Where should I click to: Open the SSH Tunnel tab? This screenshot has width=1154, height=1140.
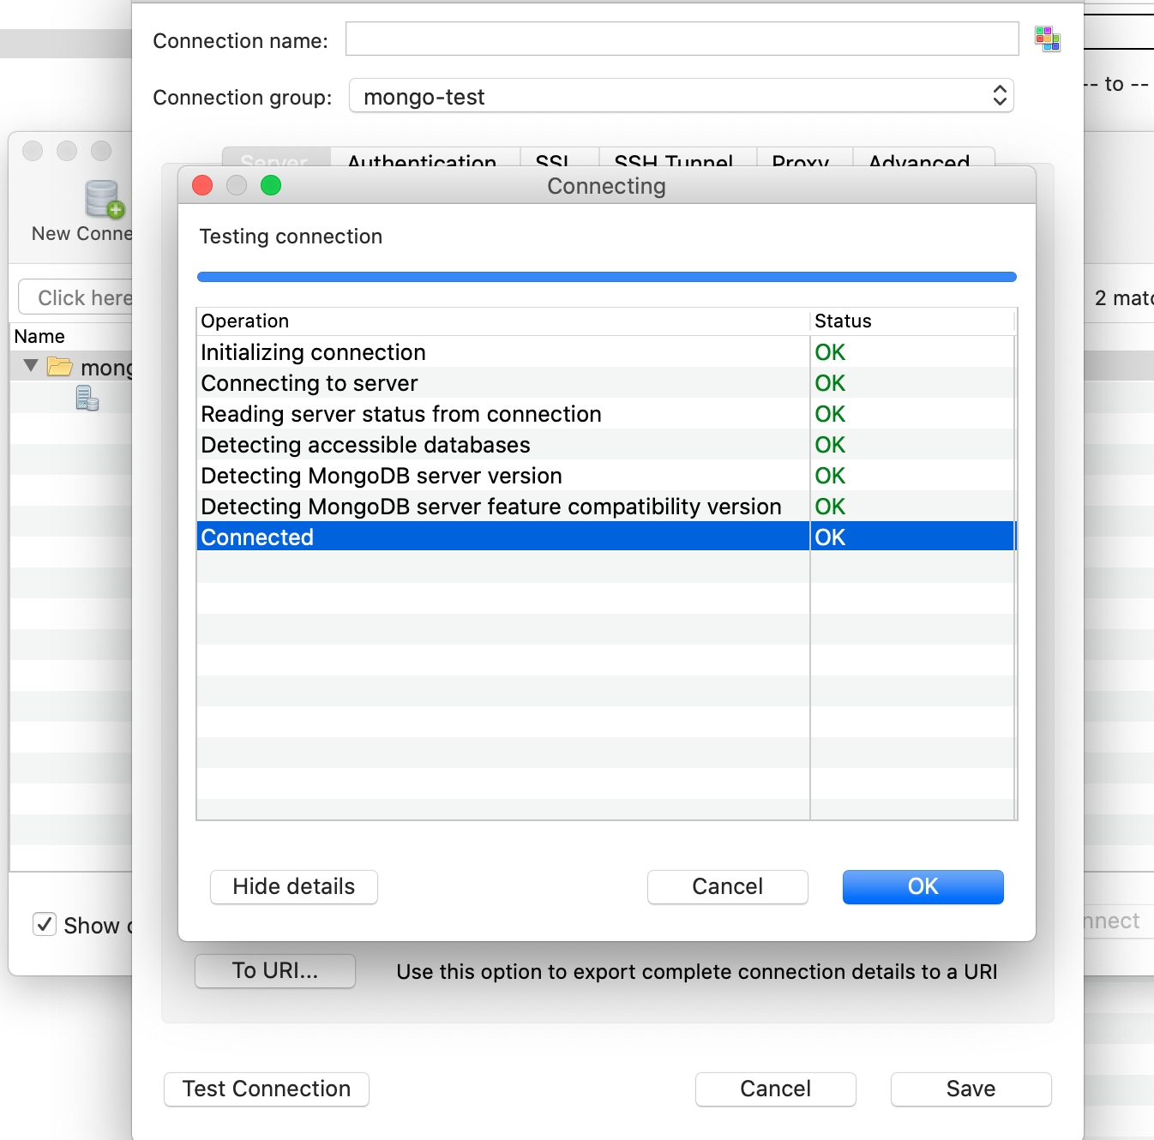click(674, 162)
